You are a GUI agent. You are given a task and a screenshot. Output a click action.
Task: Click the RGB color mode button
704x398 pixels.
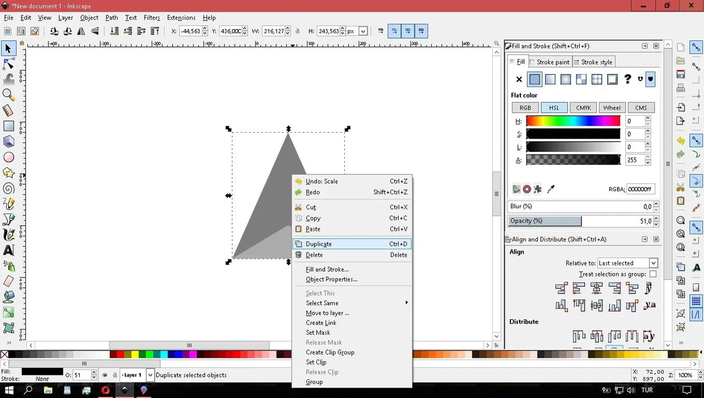click(525, 108)
